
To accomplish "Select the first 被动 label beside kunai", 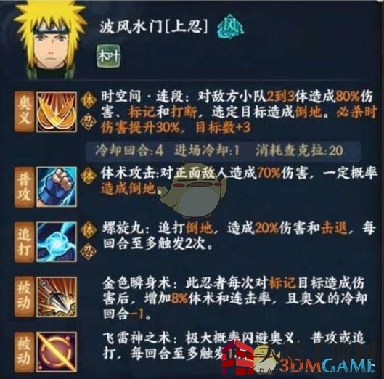I will click(x=24, y=297).
